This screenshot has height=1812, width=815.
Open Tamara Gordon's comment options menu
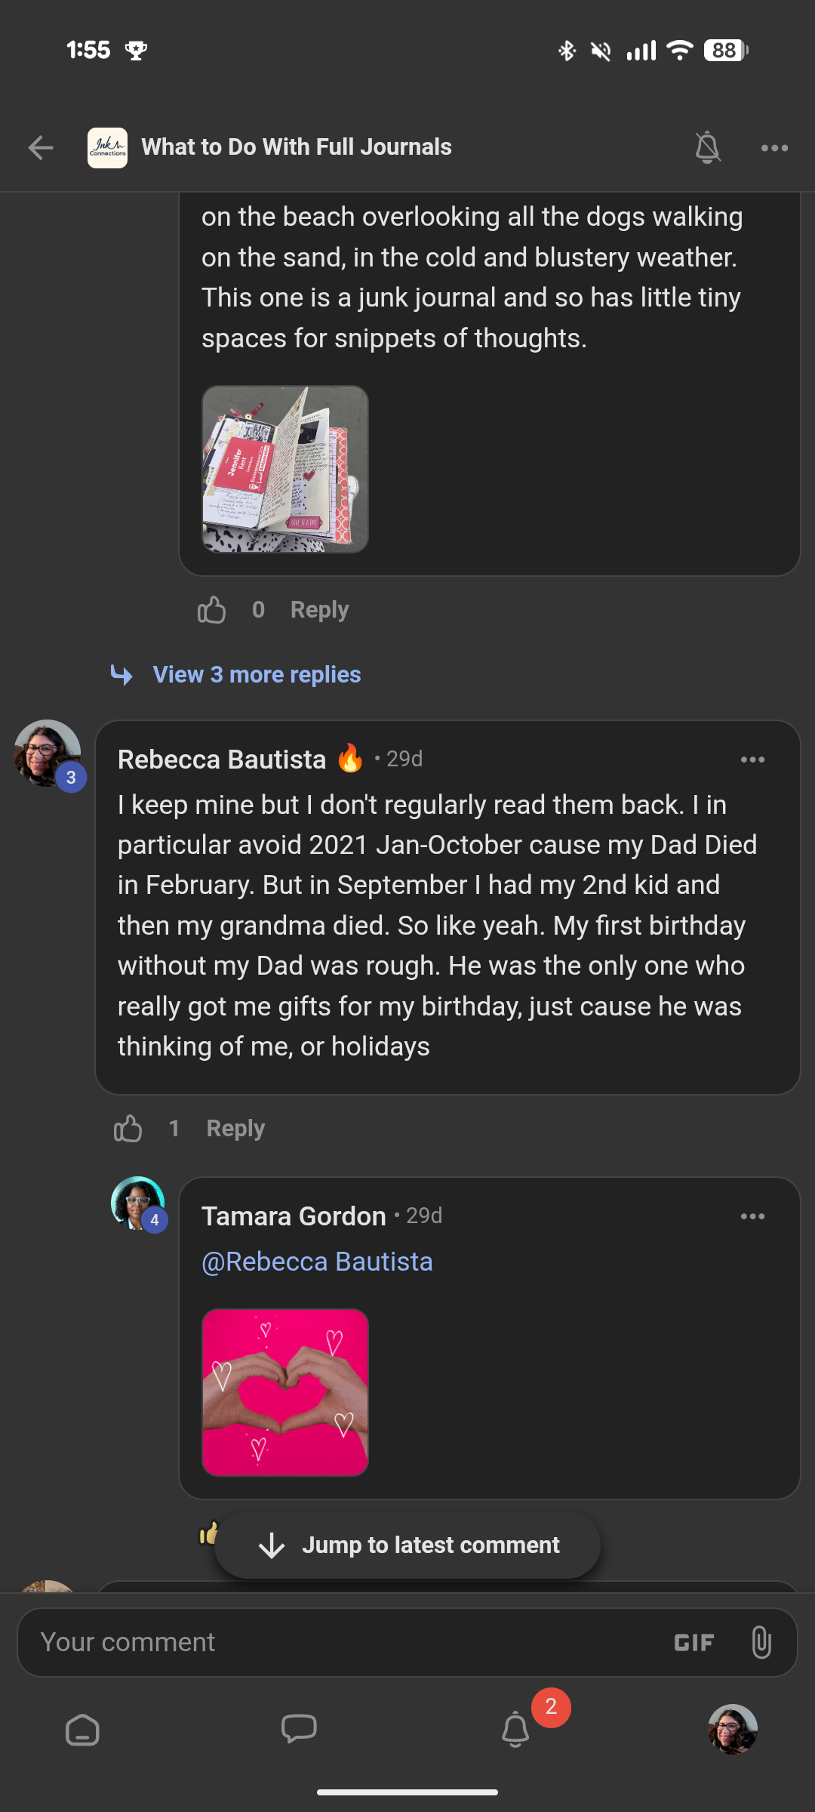click(752, 1216)
